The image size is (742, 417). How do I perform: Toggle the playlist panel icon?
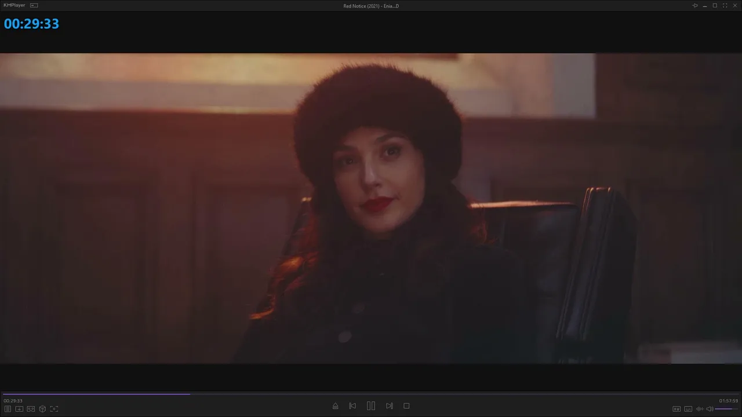(8, 409)
